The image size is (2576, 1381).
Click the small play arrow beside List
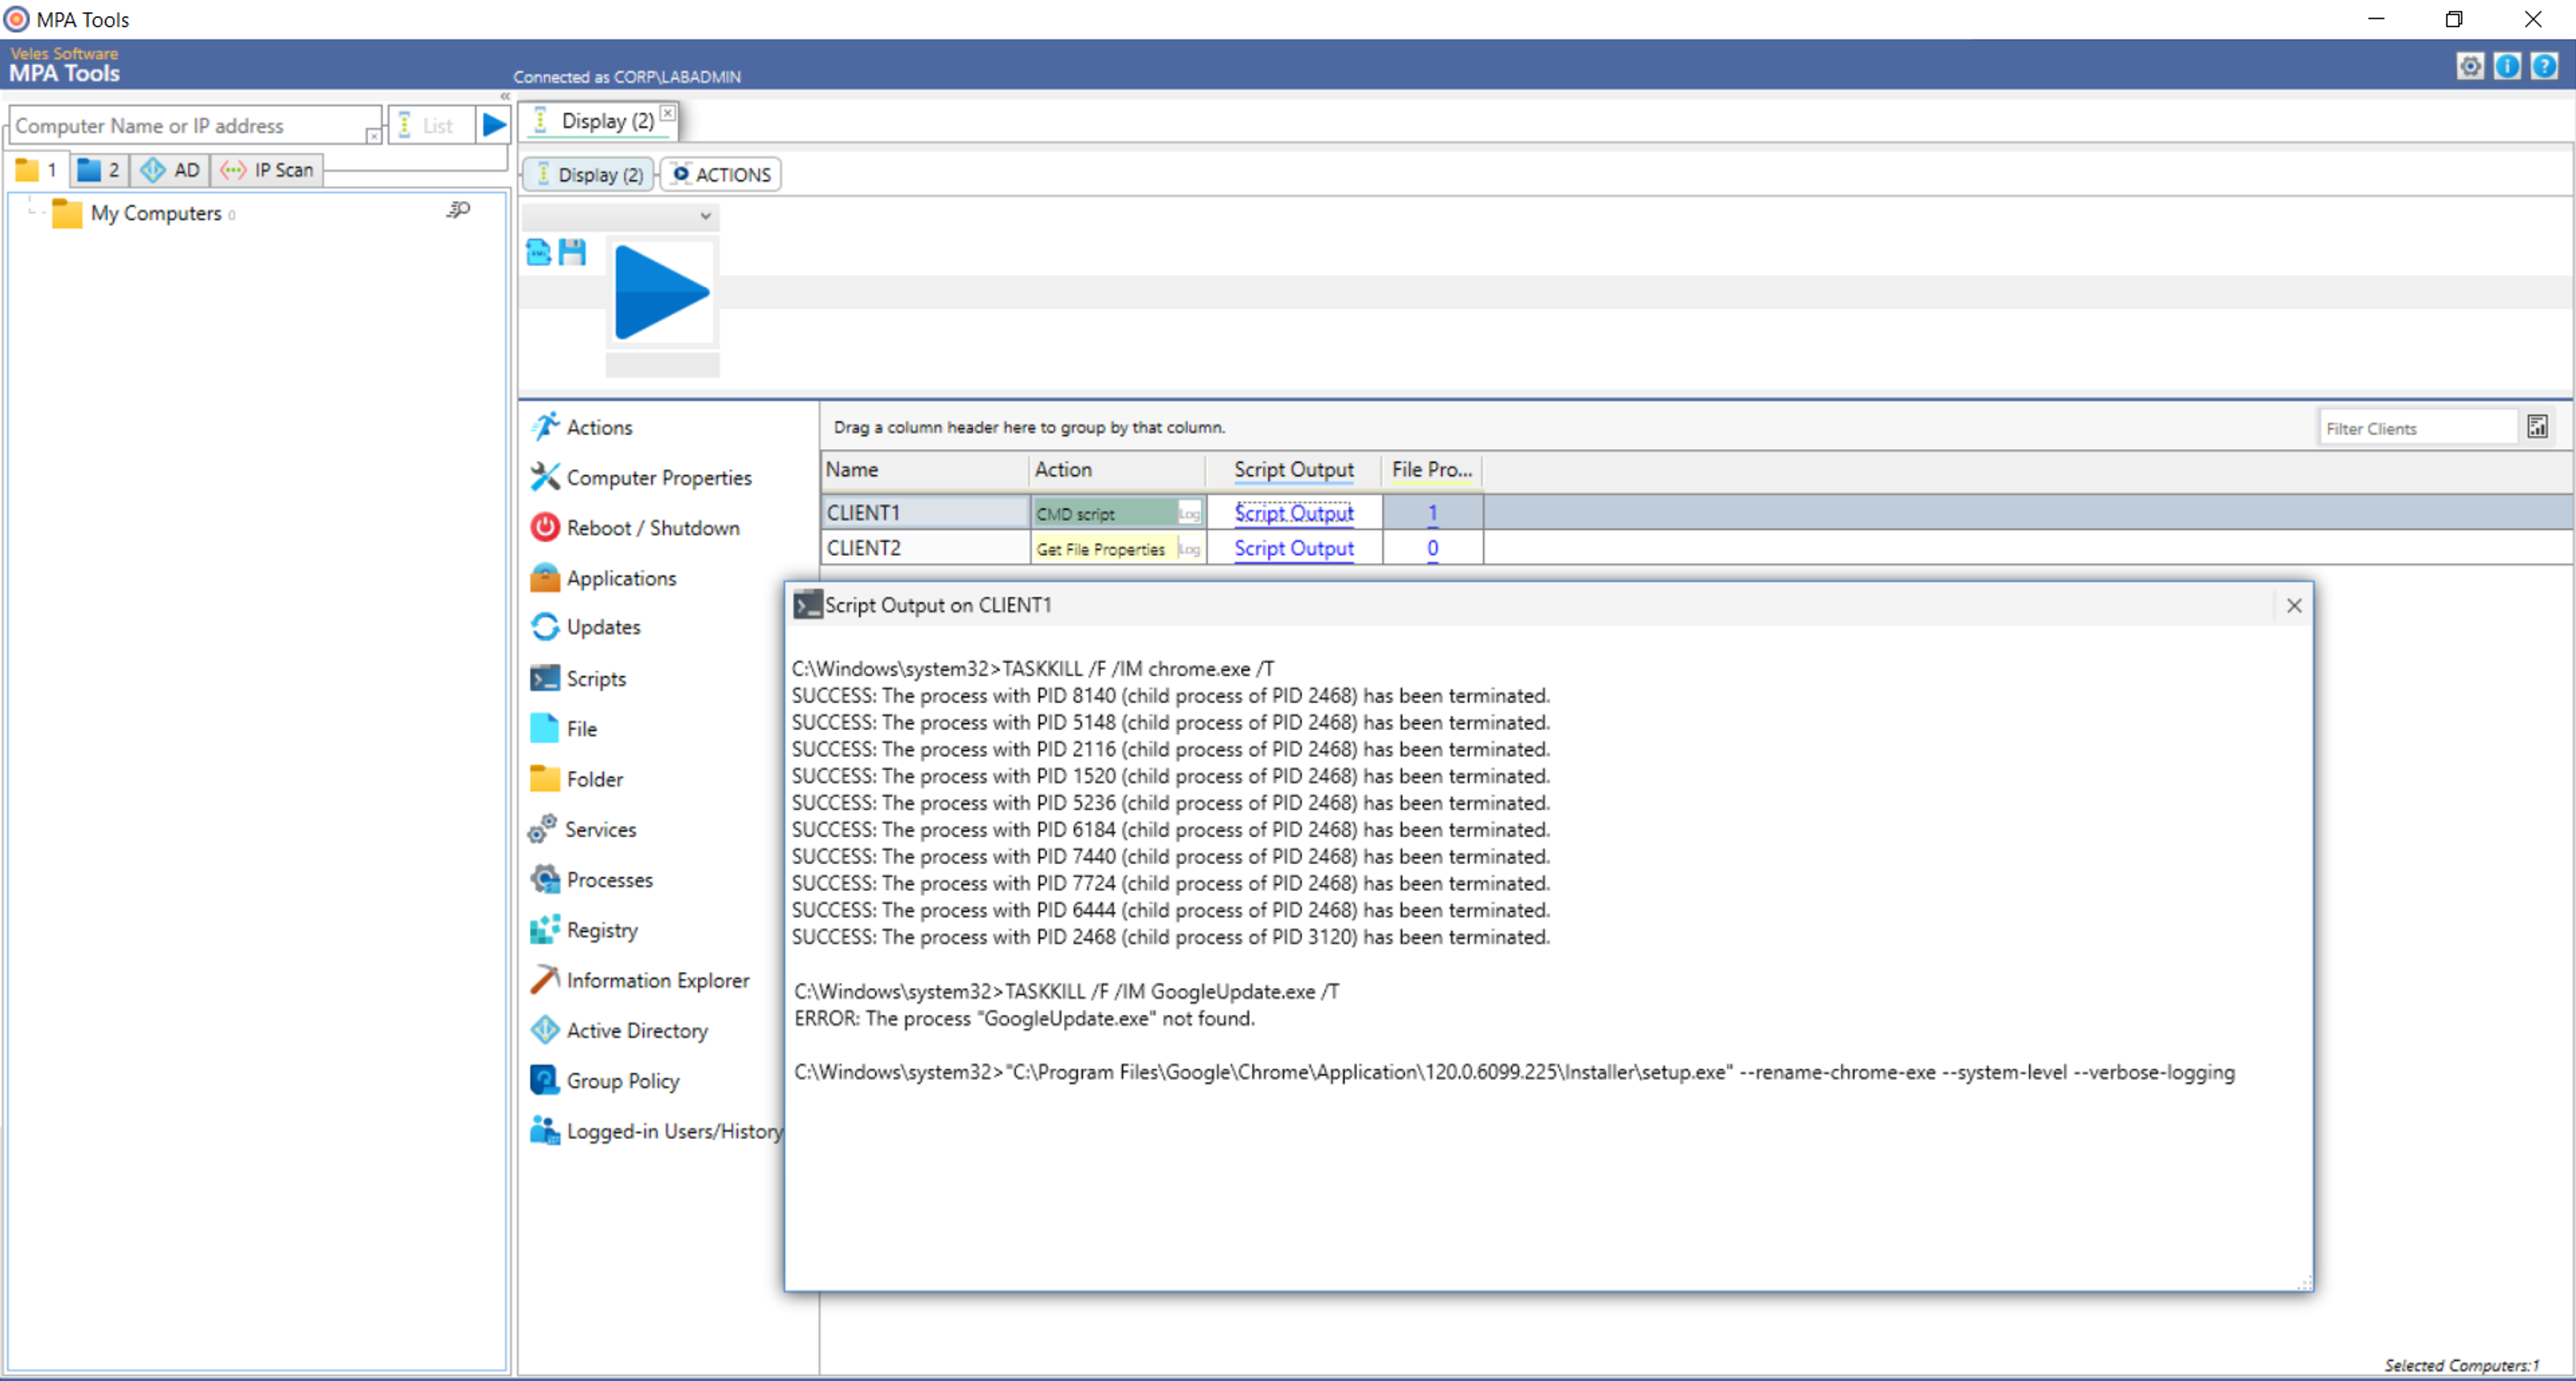[494, 125]
